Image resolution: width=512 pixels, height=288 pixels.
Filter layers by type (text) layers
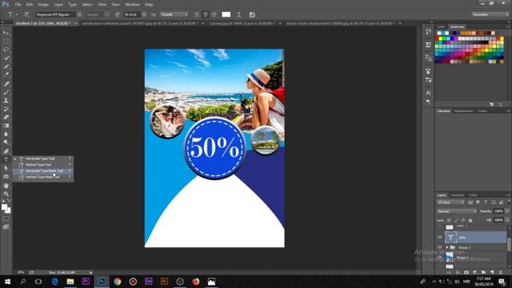(486, 202)
